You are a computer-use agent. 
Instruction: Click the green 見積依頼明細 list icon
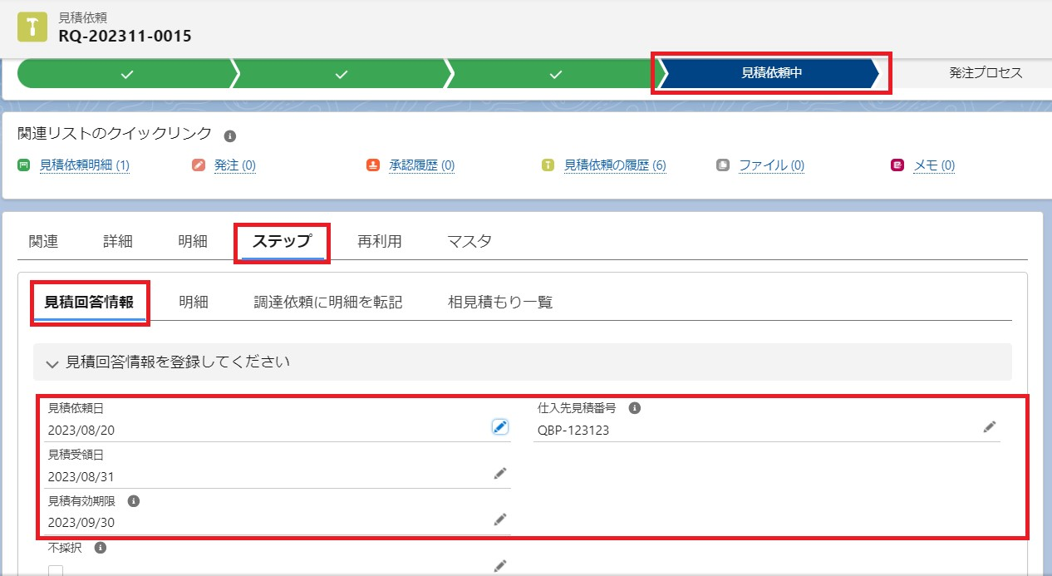point(23,165)
